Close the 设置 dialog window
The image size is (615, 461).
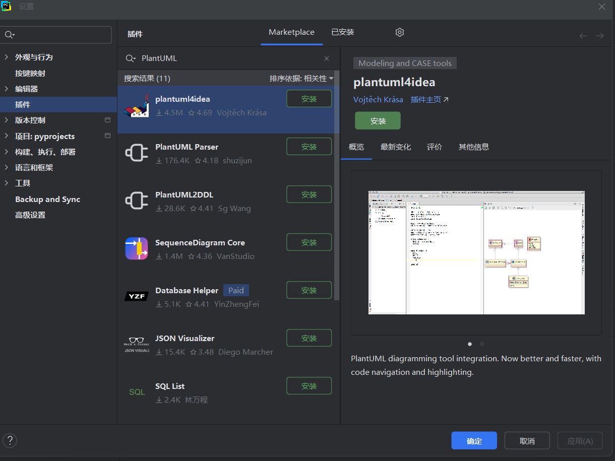pos(602,7)
